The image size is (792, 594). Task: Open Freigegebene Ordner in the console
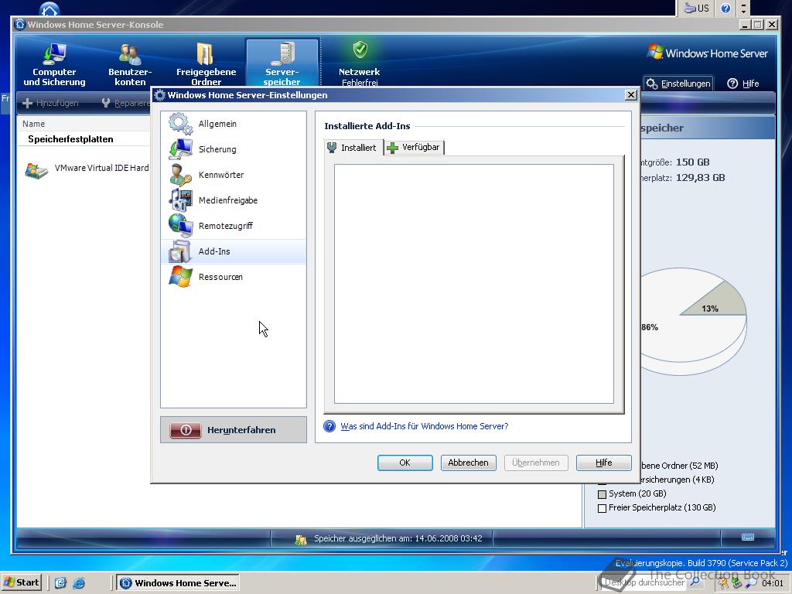pyautogui.click(x=206, y=64)
